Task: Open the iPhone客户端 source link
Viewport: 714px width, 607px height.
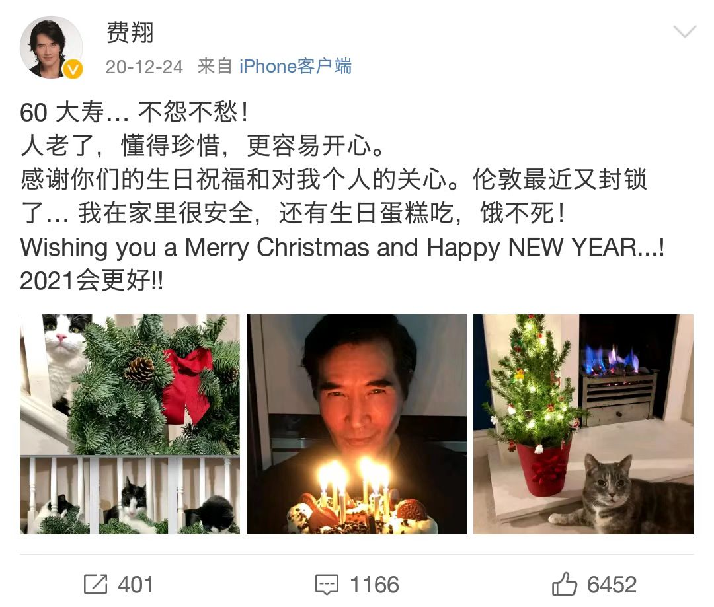Action: [x=295, y=67]
